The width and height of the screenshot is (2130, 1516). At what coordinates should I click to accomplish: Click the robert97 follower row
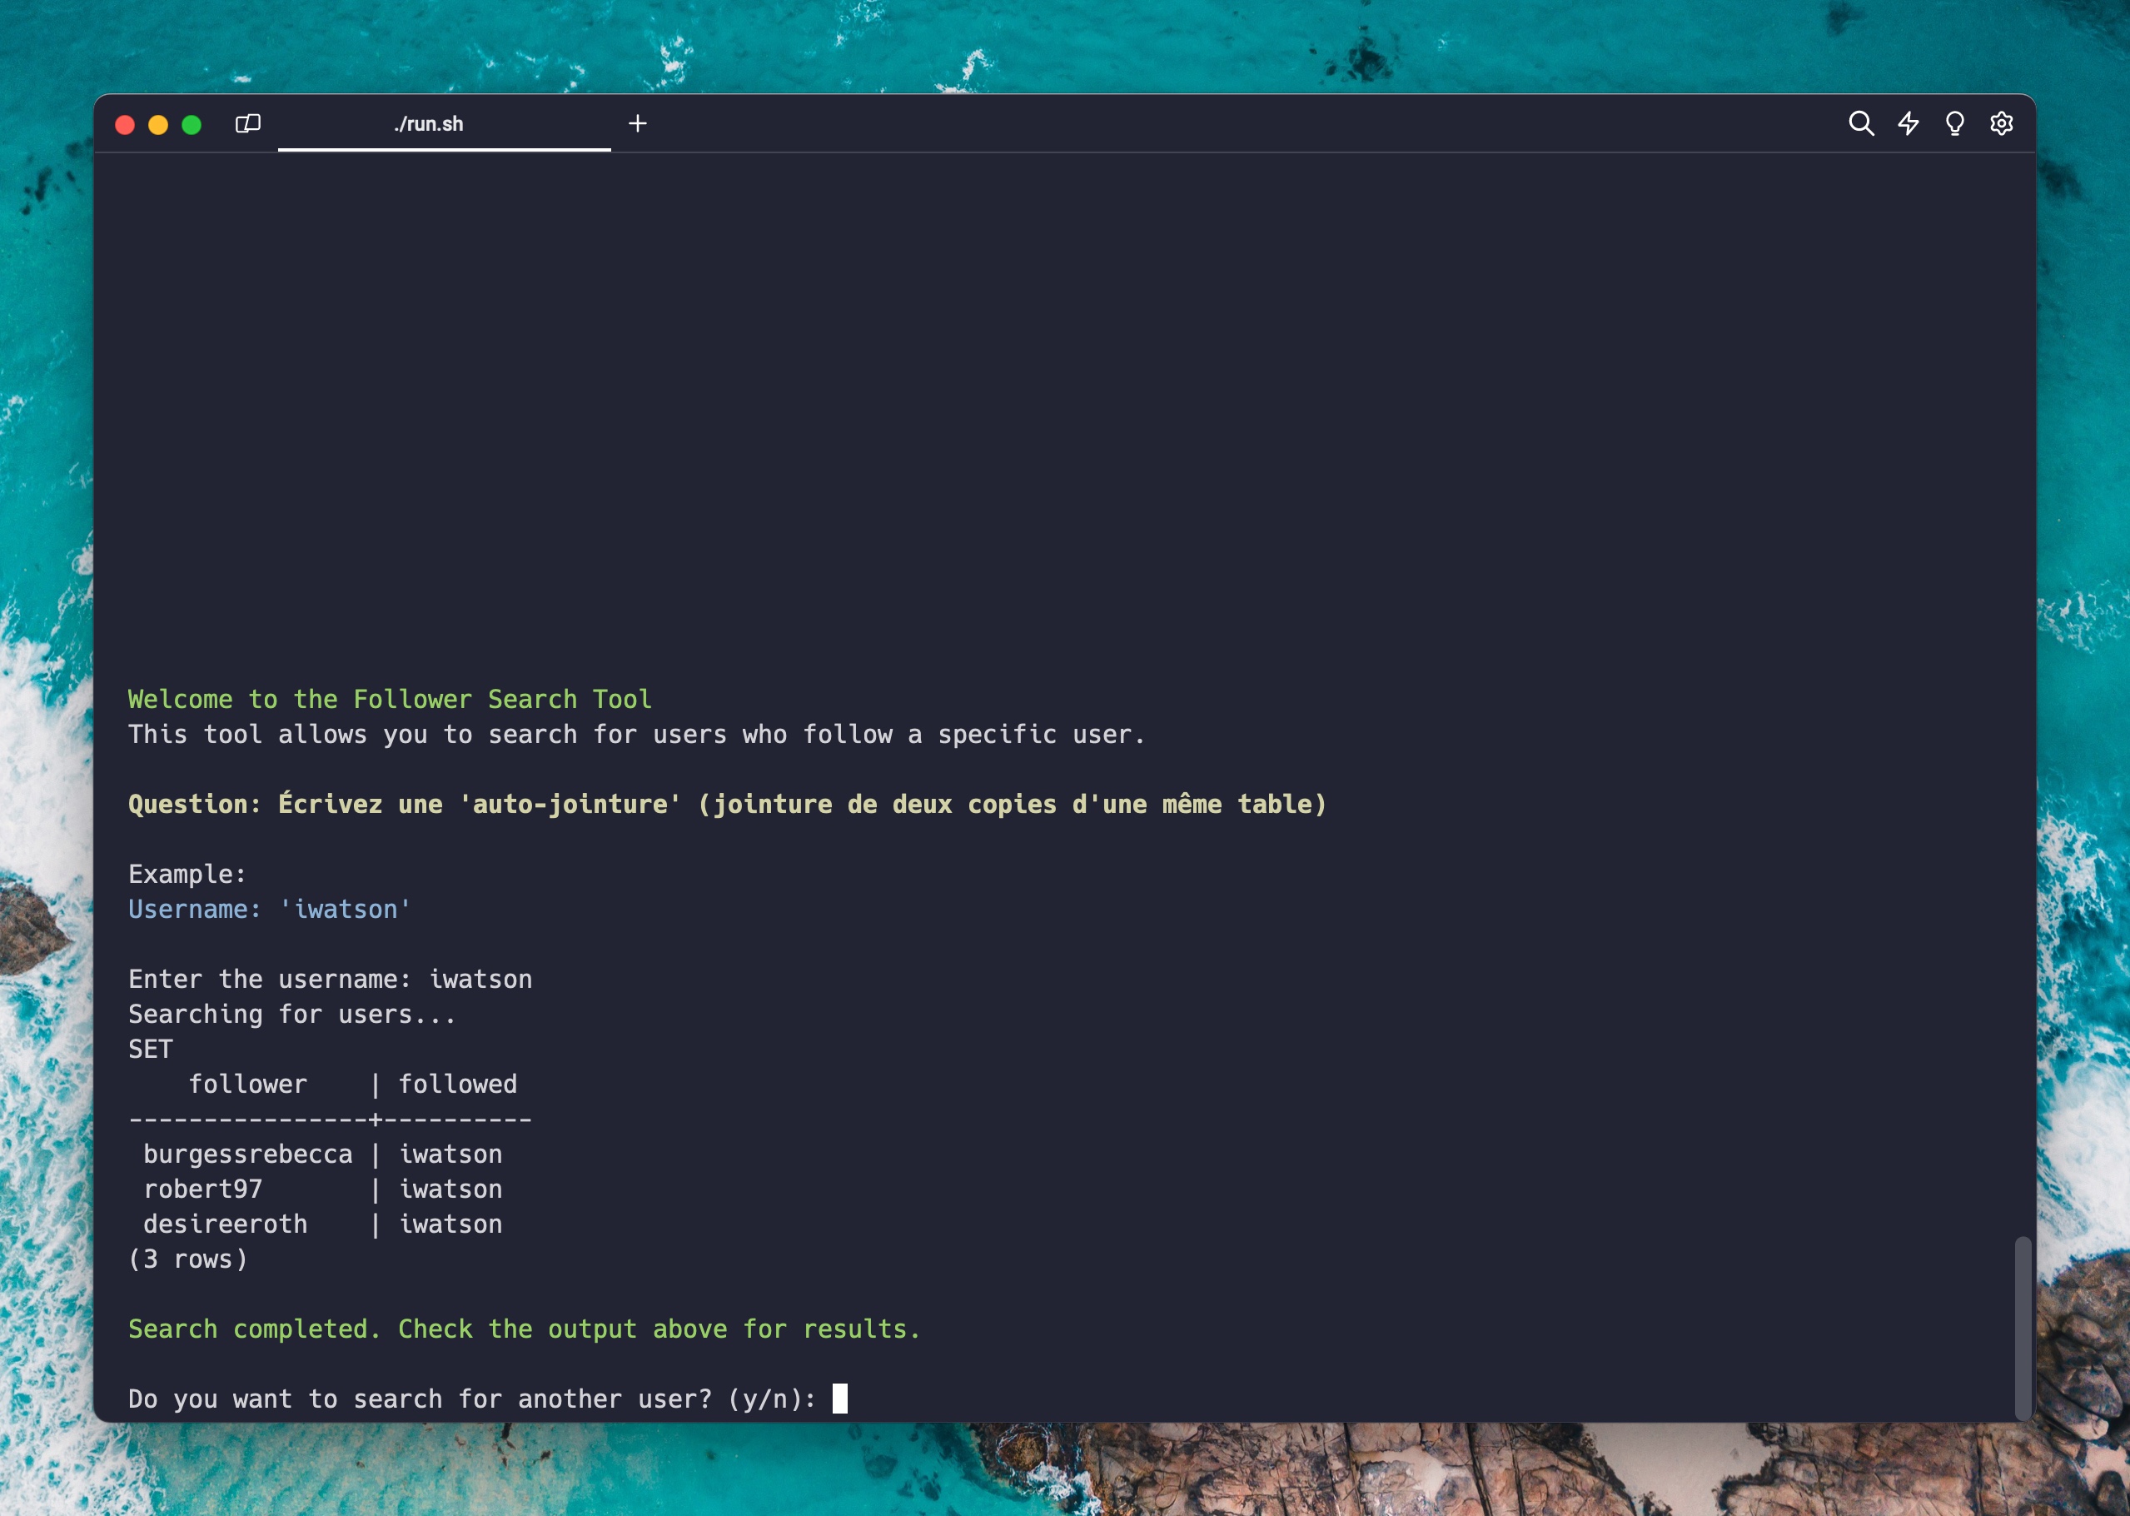point(202,1189)
